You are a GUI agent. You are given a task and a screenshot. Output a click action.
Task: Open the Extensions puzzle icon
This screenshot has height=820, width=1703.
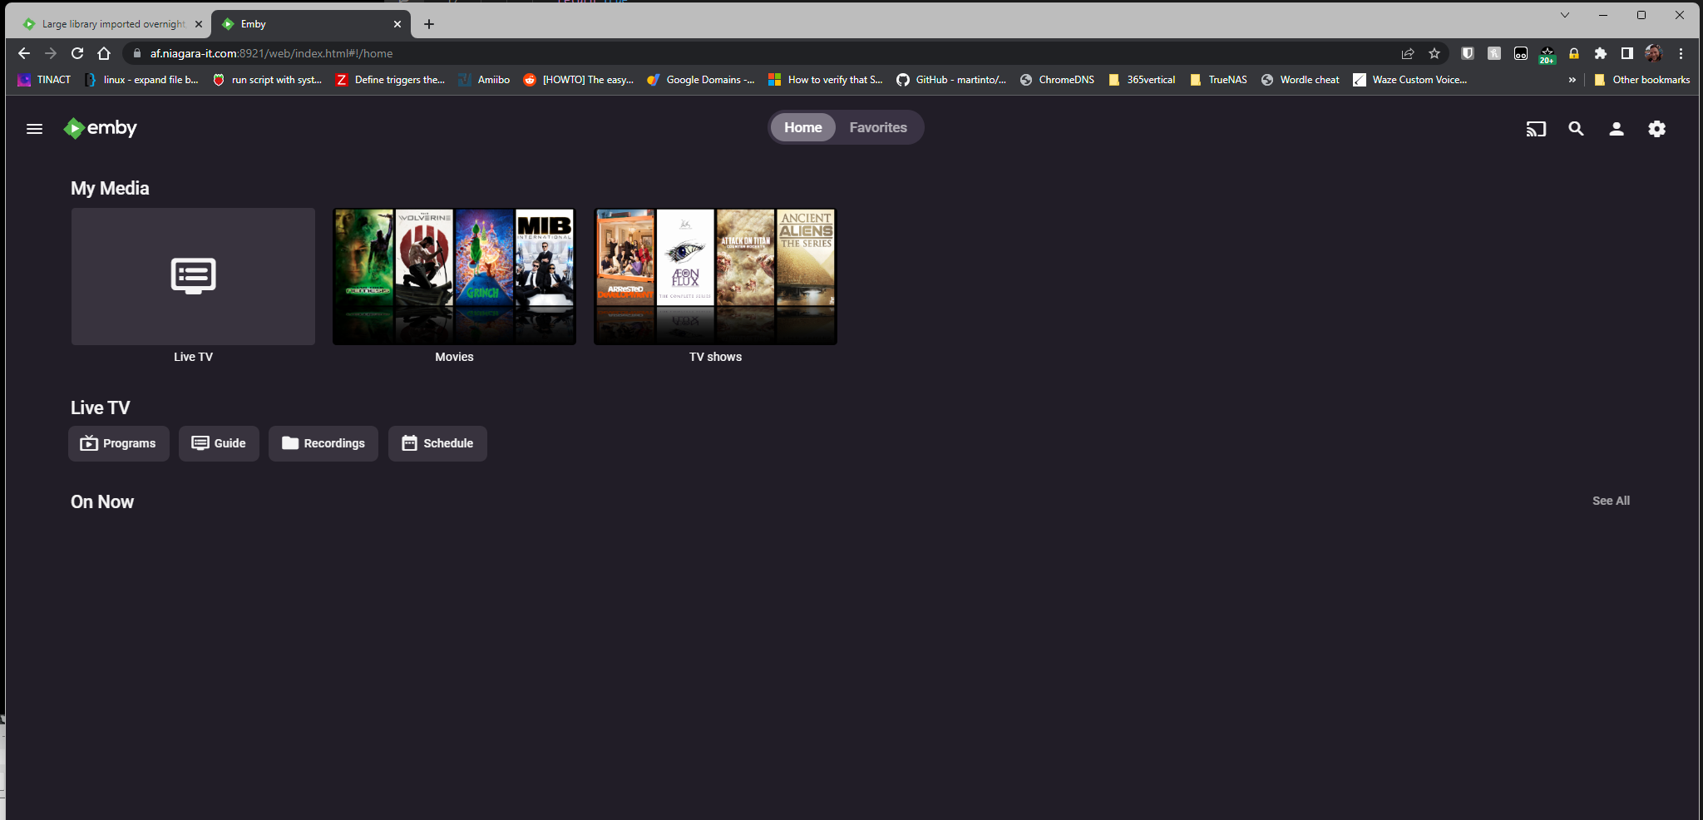(1601, 53)
